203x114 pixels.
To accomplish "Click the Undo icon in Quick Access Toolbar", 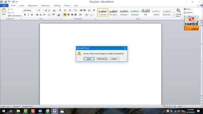I will pyautogui.click(x=9, y=2).
